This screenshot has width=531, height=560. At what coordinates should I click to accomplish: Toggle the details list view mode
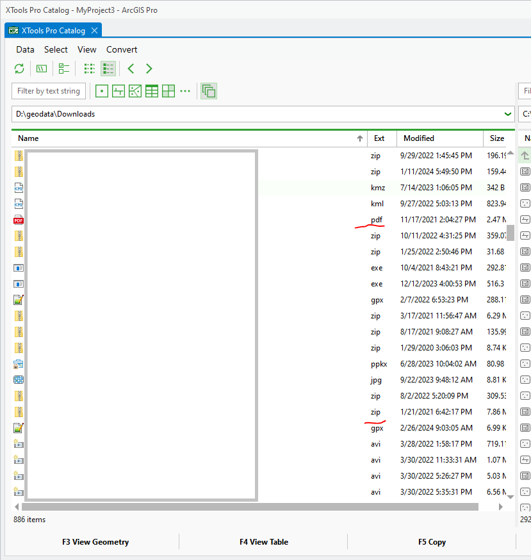[x=108, y=69]
